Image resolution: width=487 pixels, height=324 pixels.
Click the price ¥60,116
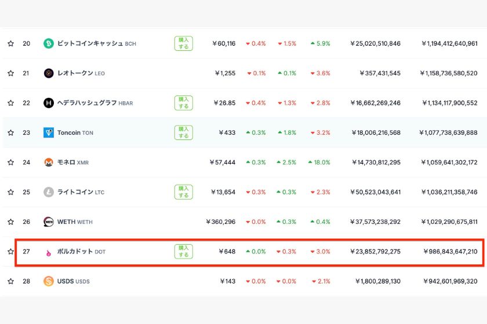point(224,43)
